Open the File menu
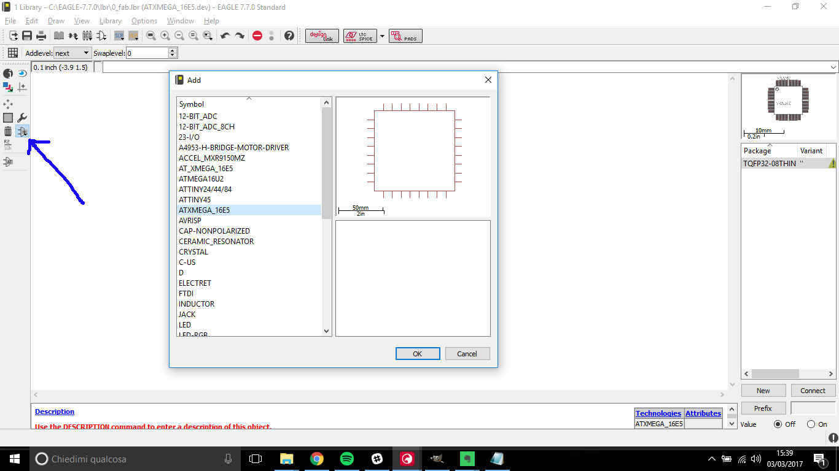The image size is (839, 471). pyautogui.click(x=10, y=21)
